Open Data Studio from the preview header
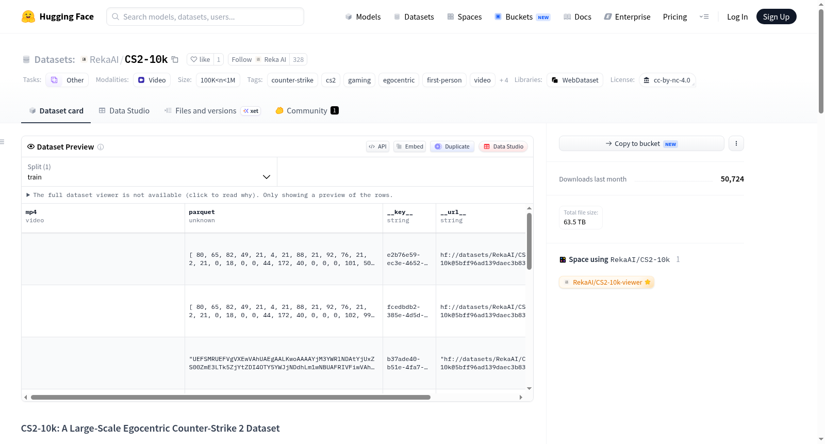This screenshot has width=825, height=444. [x=503, y=146]
